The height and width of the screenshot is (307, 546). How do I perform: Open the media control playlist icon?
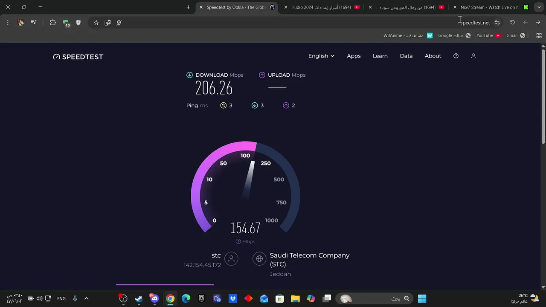point(33,23)
